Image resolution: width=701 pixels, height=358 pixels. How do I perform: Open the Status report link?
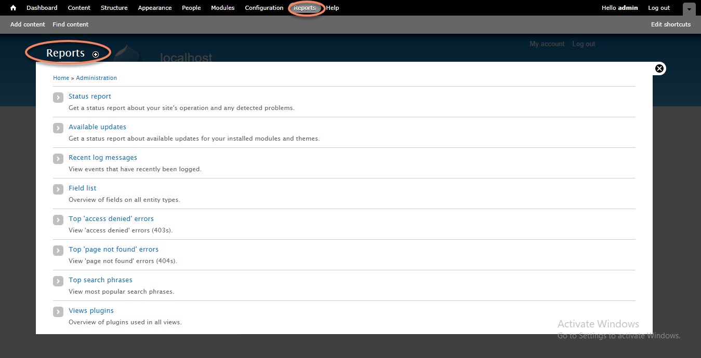click(x=90, y=96)
